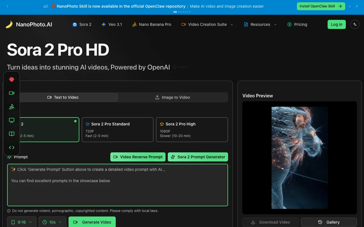Click Install OpenClaw Skill in the banner
The image size is (364, 227).
[321, 6]
